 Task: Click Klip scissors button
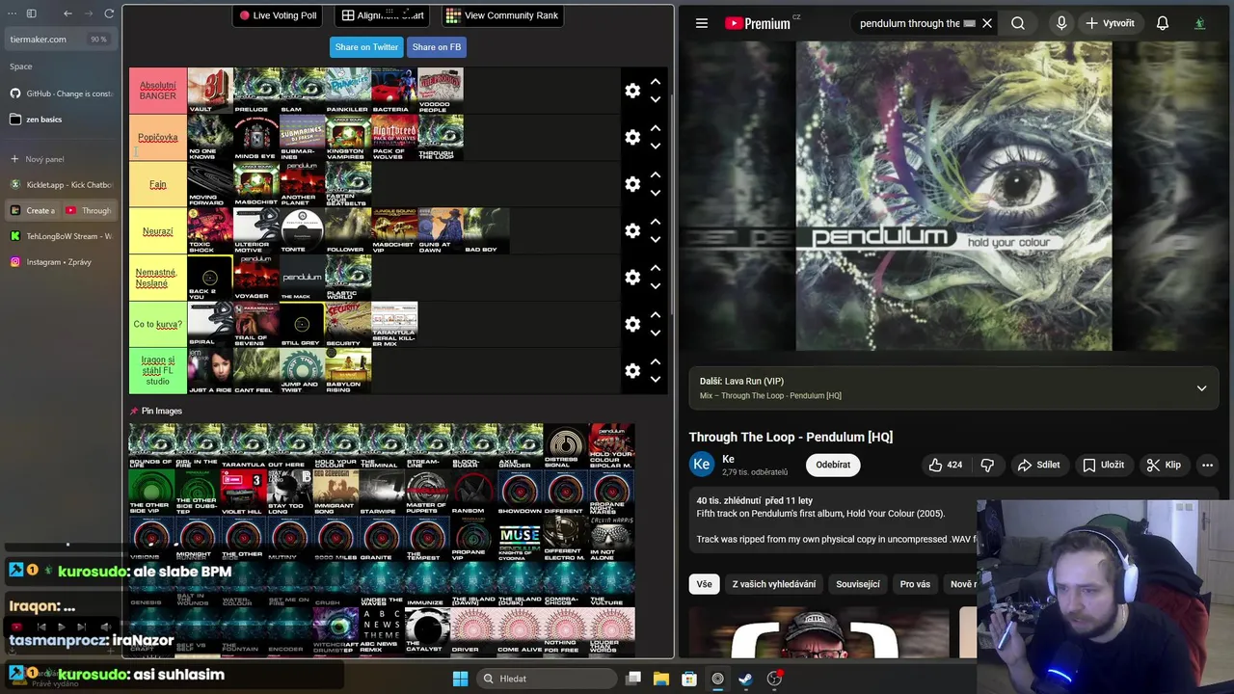point(1164,465)
